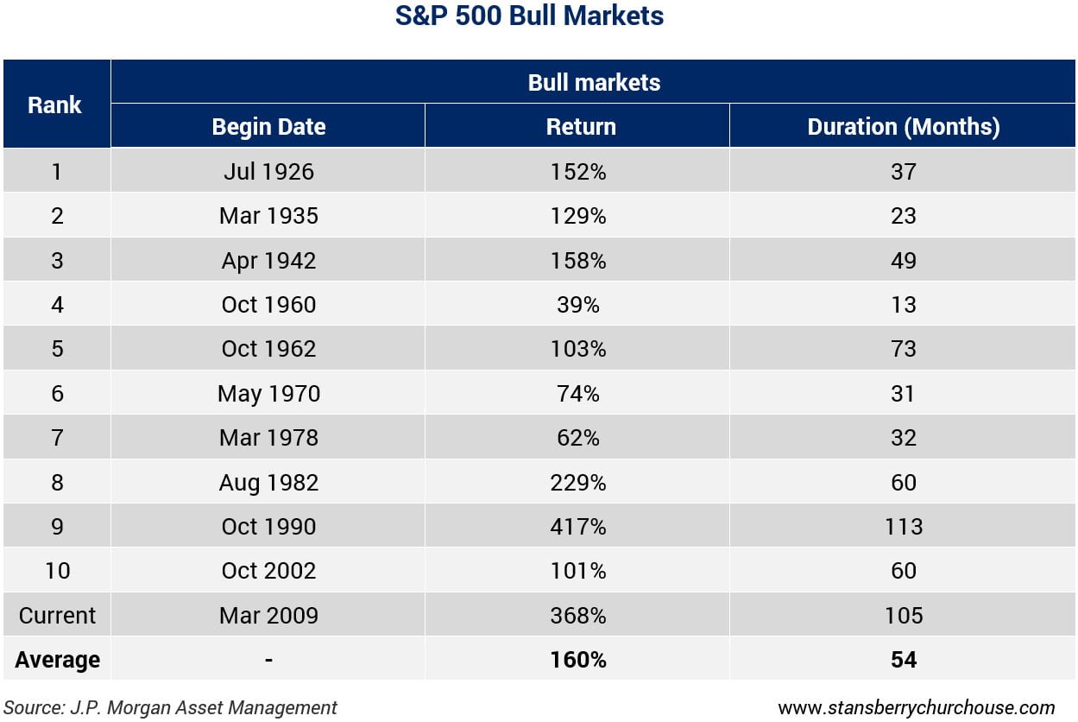The image size is (1078, 722).
Task: Select the Mar 2009 begin date cell
Action: click(268, 615)
